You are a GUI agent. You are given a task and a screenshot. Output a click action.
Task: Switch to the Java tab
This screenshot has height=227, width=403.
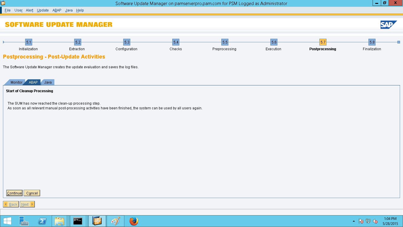[48, 82]
